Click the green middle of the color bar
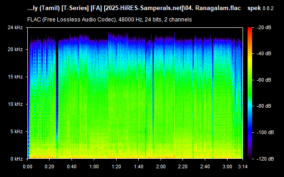 point(250,87)
